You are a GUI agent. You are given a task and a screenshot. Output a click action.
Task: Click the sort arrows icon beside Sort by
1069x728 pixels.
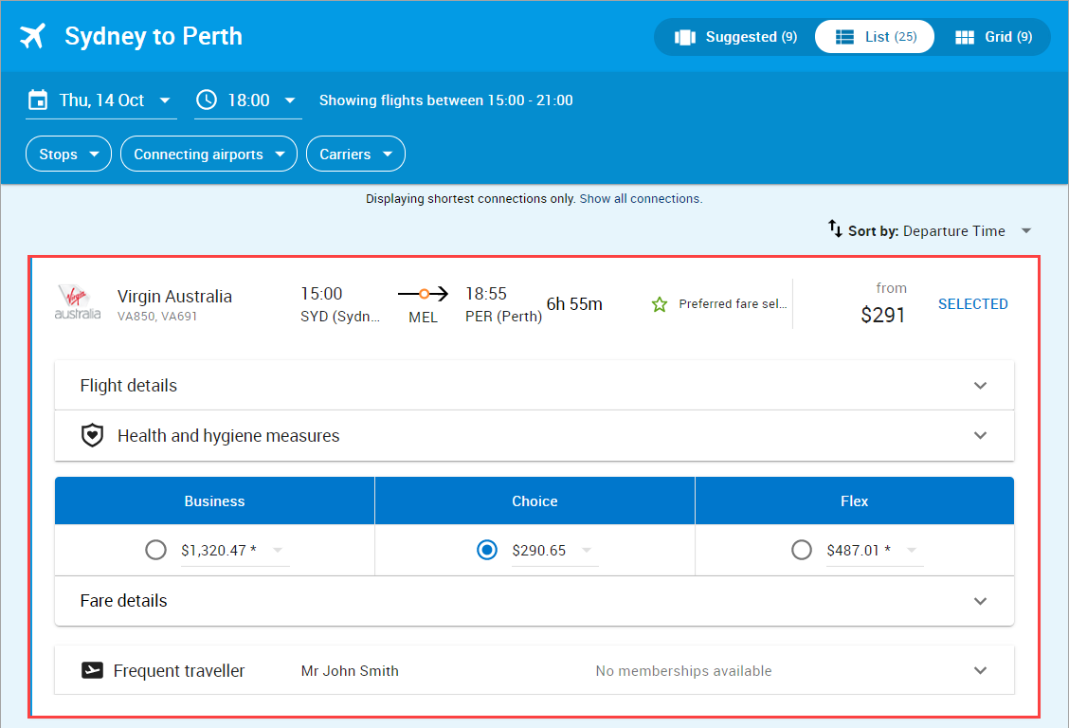(x=835, y=229)
